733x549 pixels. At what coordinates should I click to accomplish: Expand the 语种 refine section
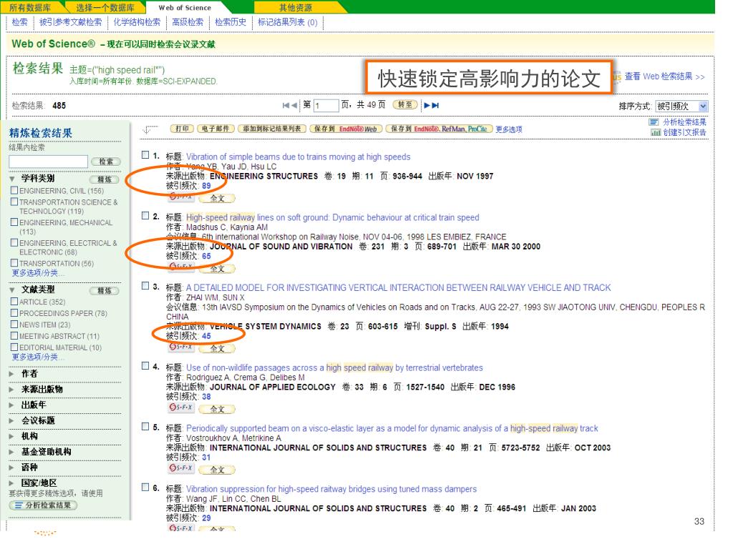pos(11,468)
